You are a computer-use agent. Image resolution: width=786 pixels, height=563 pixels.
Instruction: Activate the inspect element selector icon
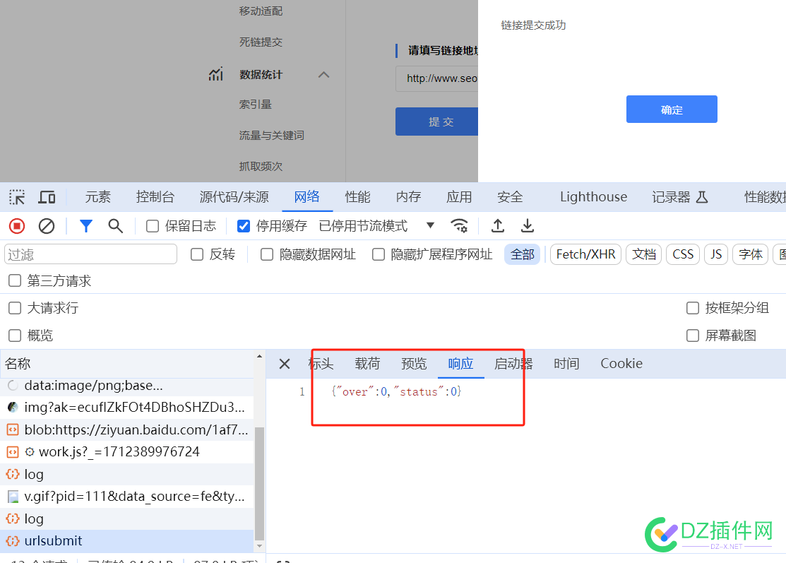pos(17,197)
